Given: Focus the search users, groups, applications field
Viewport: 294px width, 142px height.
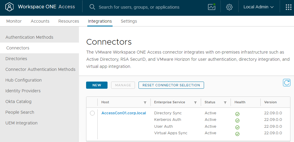Looking at the screenshot, I should pyautogui.click(x=139, y=7).
